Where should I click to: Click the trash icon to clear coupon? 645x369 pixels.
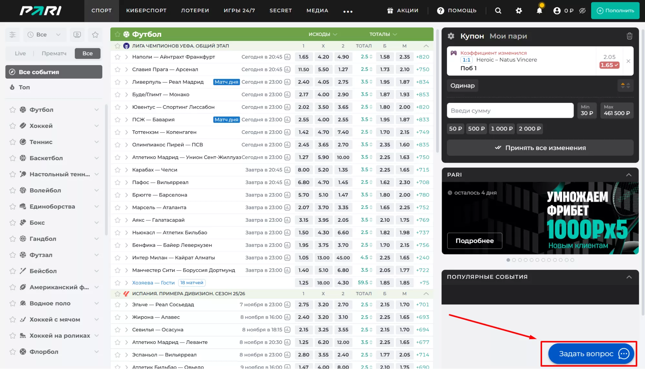pos(629,36)
